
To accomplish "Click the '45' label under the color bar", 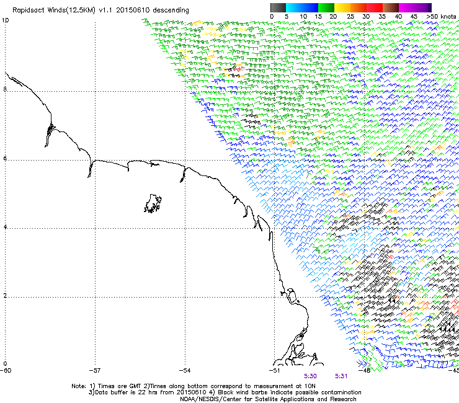I will pyautogui.click(x=414, y=17).
